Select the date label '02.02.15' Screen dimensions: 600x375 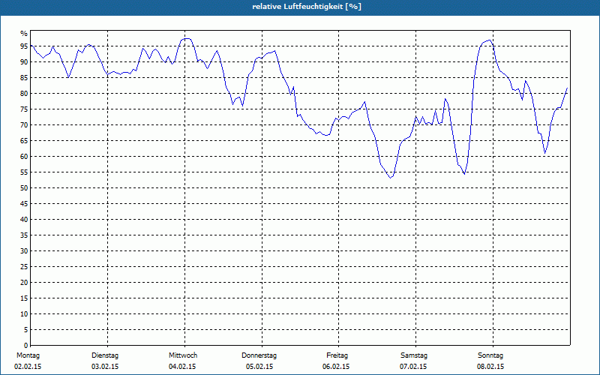click(x=28, y=367)
